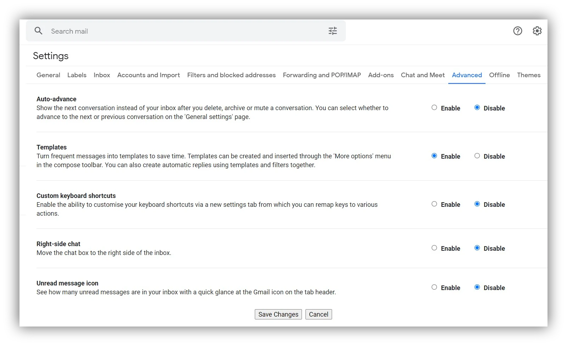567x346 pixels.
Task: Select Disable for Unread message icon
Action: 477,287
